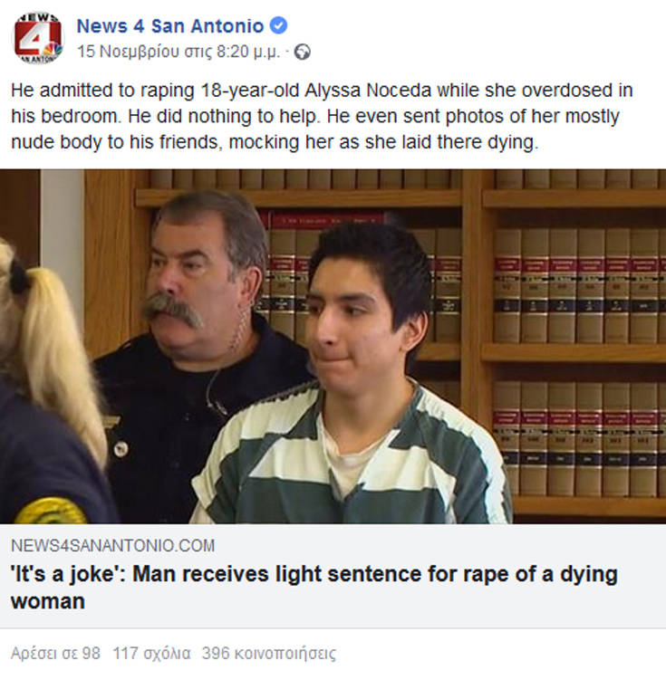The height and width of the screenshot is (689, 666).
Task: Open the post timestamp 15 Νοεμβρίου στις 8:20 μ.μ.
Action: pyautogui.click(x=179, y=52)
